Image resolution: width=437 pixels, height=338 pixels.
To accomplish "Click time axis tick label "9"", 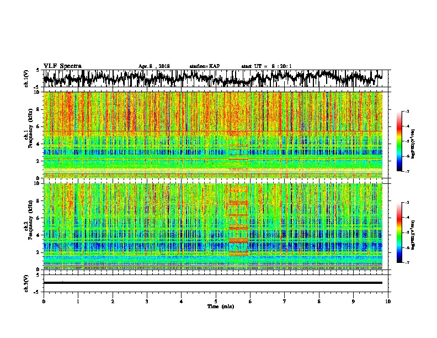I will click(353, 302).
